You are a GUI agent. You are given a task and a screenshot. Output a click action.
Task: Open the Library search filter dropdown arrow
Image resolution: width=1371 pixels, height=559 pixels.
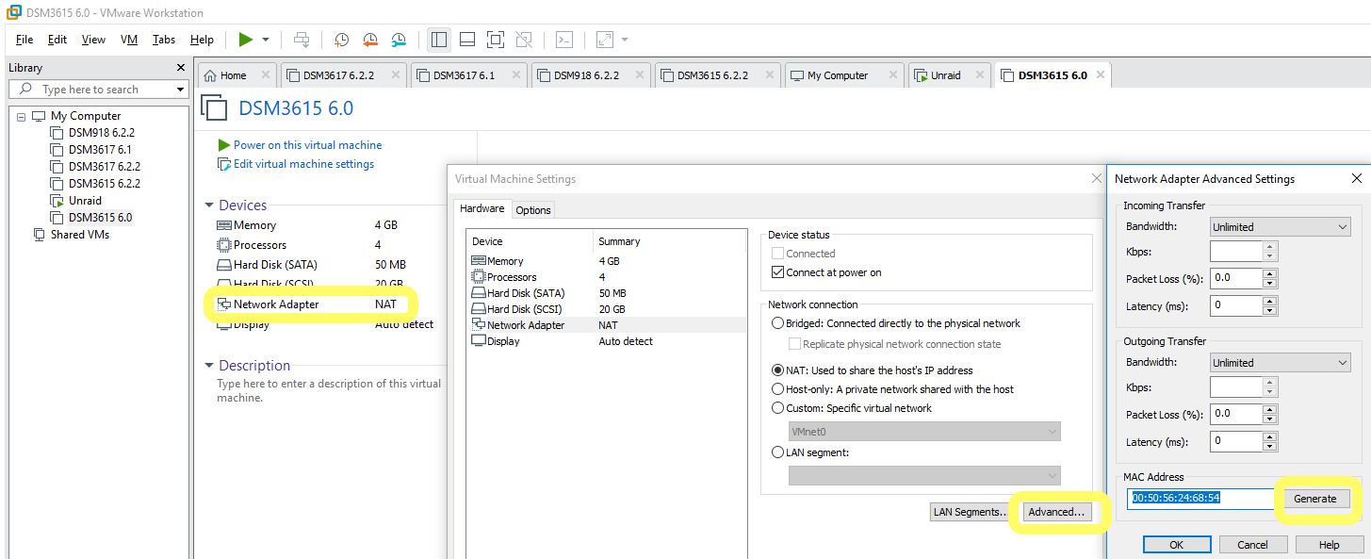[180, 89]
